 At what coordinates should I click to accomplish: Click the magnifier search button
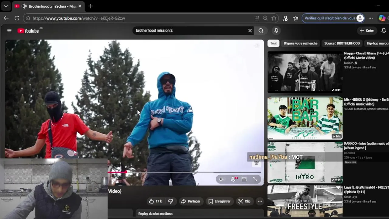point(261,30)
